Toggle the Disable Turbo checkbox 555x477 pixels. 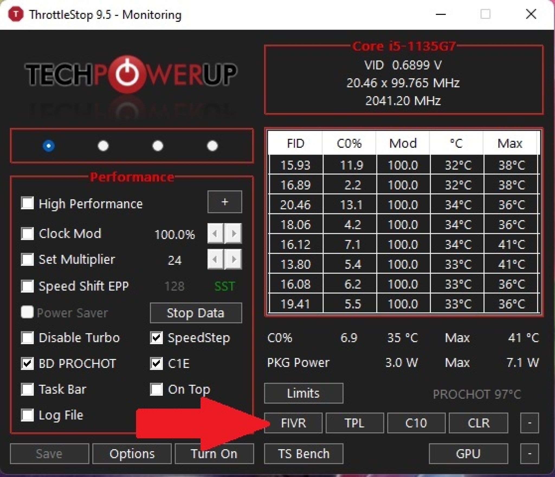(x=27, y=338)
